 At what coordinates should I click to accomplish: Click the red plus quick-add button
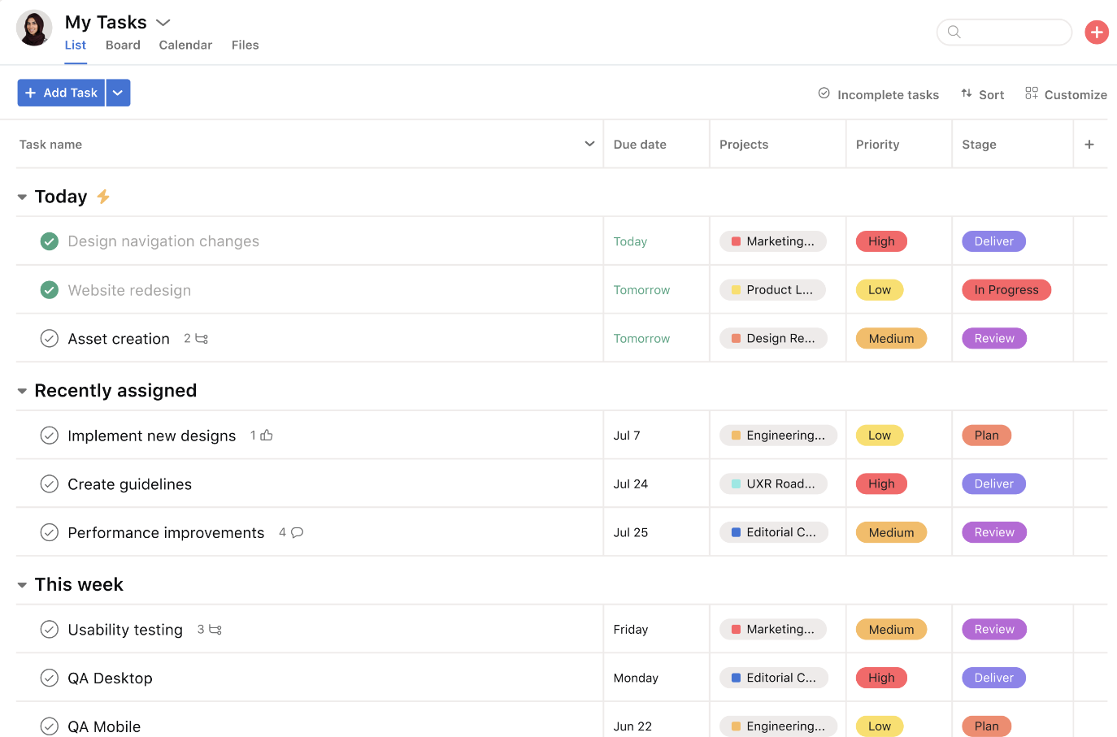(x=1097, y=33)
